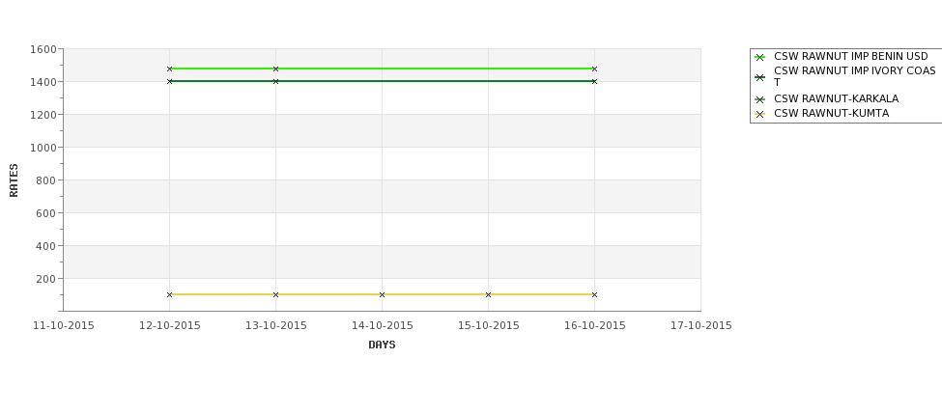Click the KUMTA legend marker icon
This screenshot has height=414, width=942.
point(760,114)
